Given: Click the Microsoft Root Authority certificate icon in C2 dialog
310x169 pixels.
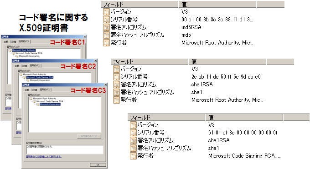Looking at the screenshot, I should 21,75.
